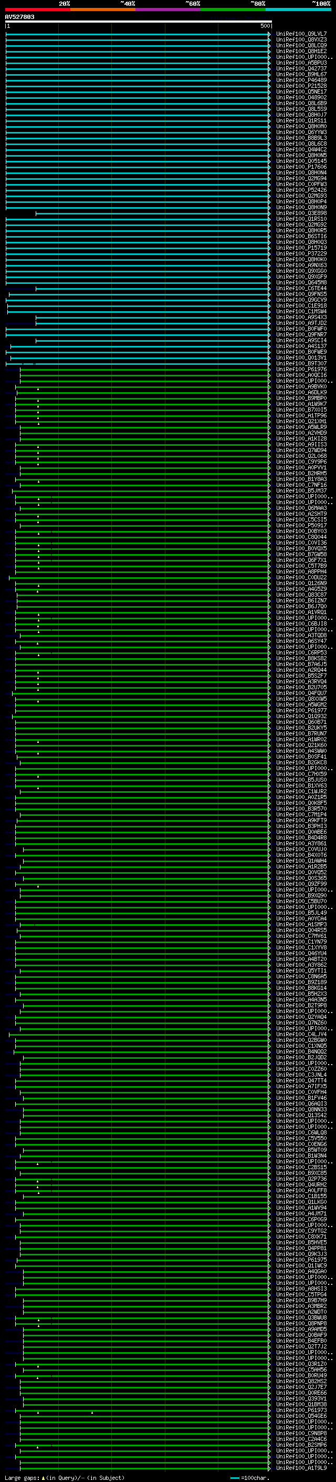Select the UniRef100_A9NX63 label
The height and width of the screenshot is (1482, 336).
click(x=301, y=266)
